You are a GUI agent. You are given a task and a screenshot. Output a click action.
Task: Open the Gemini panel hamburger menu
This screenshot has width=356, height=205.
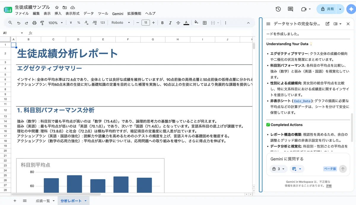pos(268,24)
